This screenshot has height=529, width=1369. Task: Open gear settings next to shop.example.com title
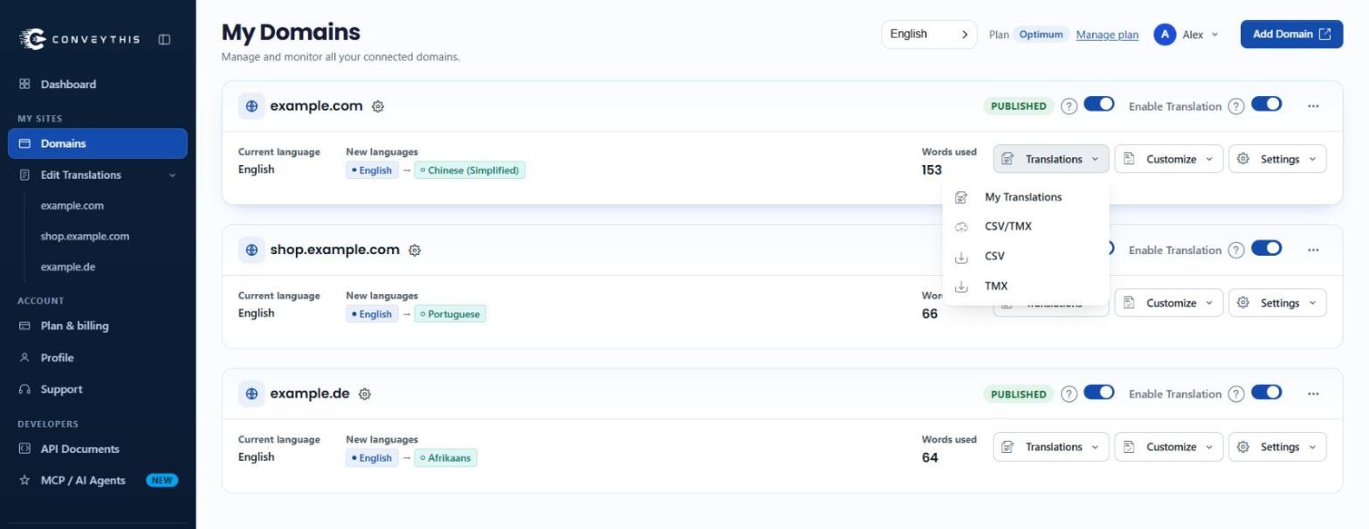click(415, 251)
